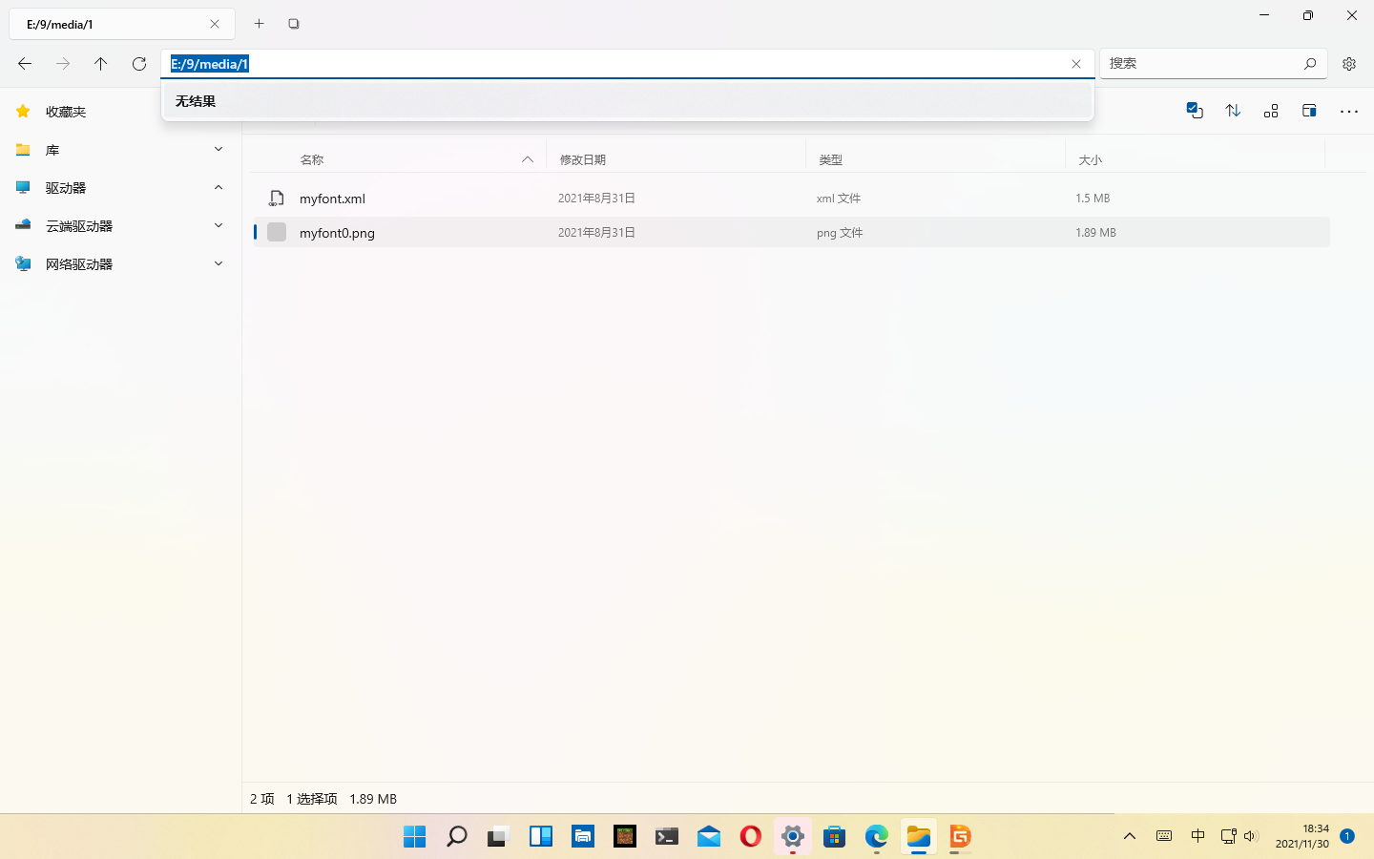Expand the 网络驱动器 section

(x=218, y=263)
